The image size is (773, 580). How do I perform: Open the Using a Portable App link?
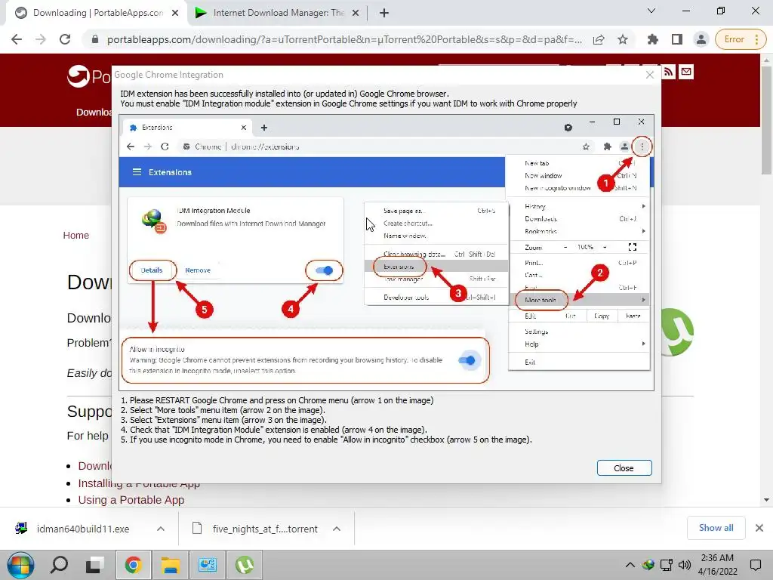pos(131,500)
